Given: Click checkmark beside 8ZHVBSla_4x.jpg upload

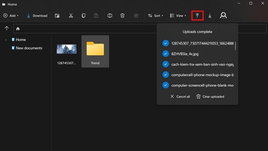Looking at the screenshot, I should point(165,54).
